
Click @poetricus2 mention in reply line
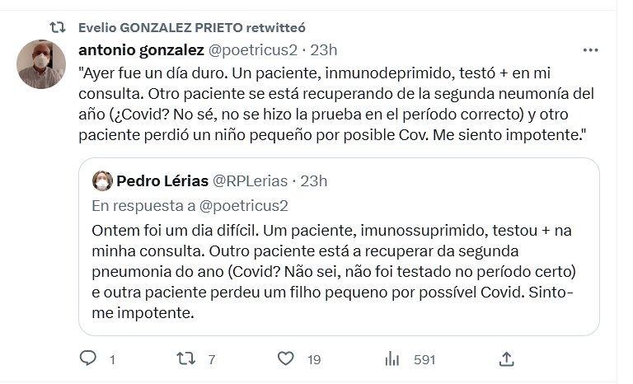242,205
